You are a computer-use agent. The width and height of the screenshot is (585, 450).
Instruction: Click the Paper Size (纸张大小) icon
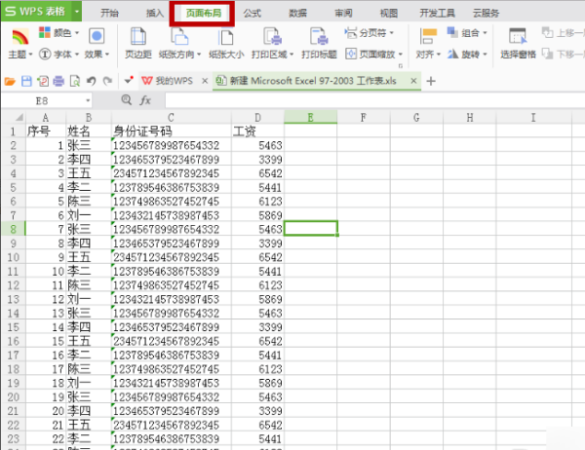[226, 38]
